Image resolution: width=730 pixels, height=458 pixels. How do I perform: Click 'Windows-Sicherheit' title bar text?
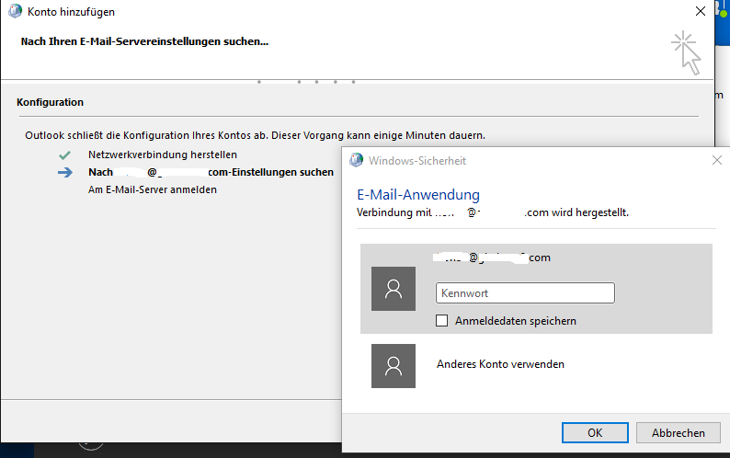(x=417, y=161)
